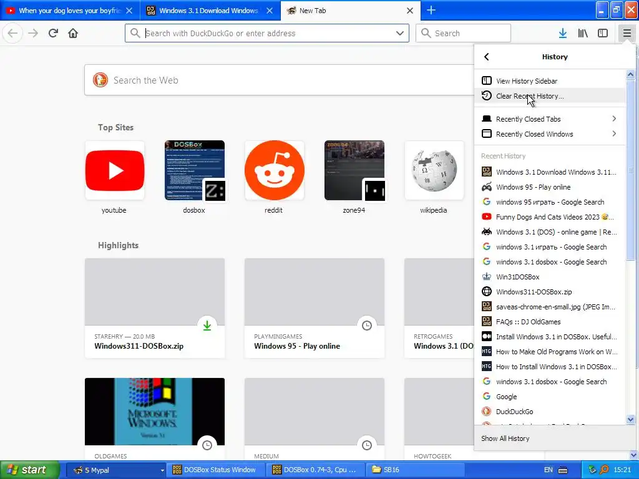Click the forward navigation arrow
This screenshot has width=639, height=479.
click(x=33, y=33)
